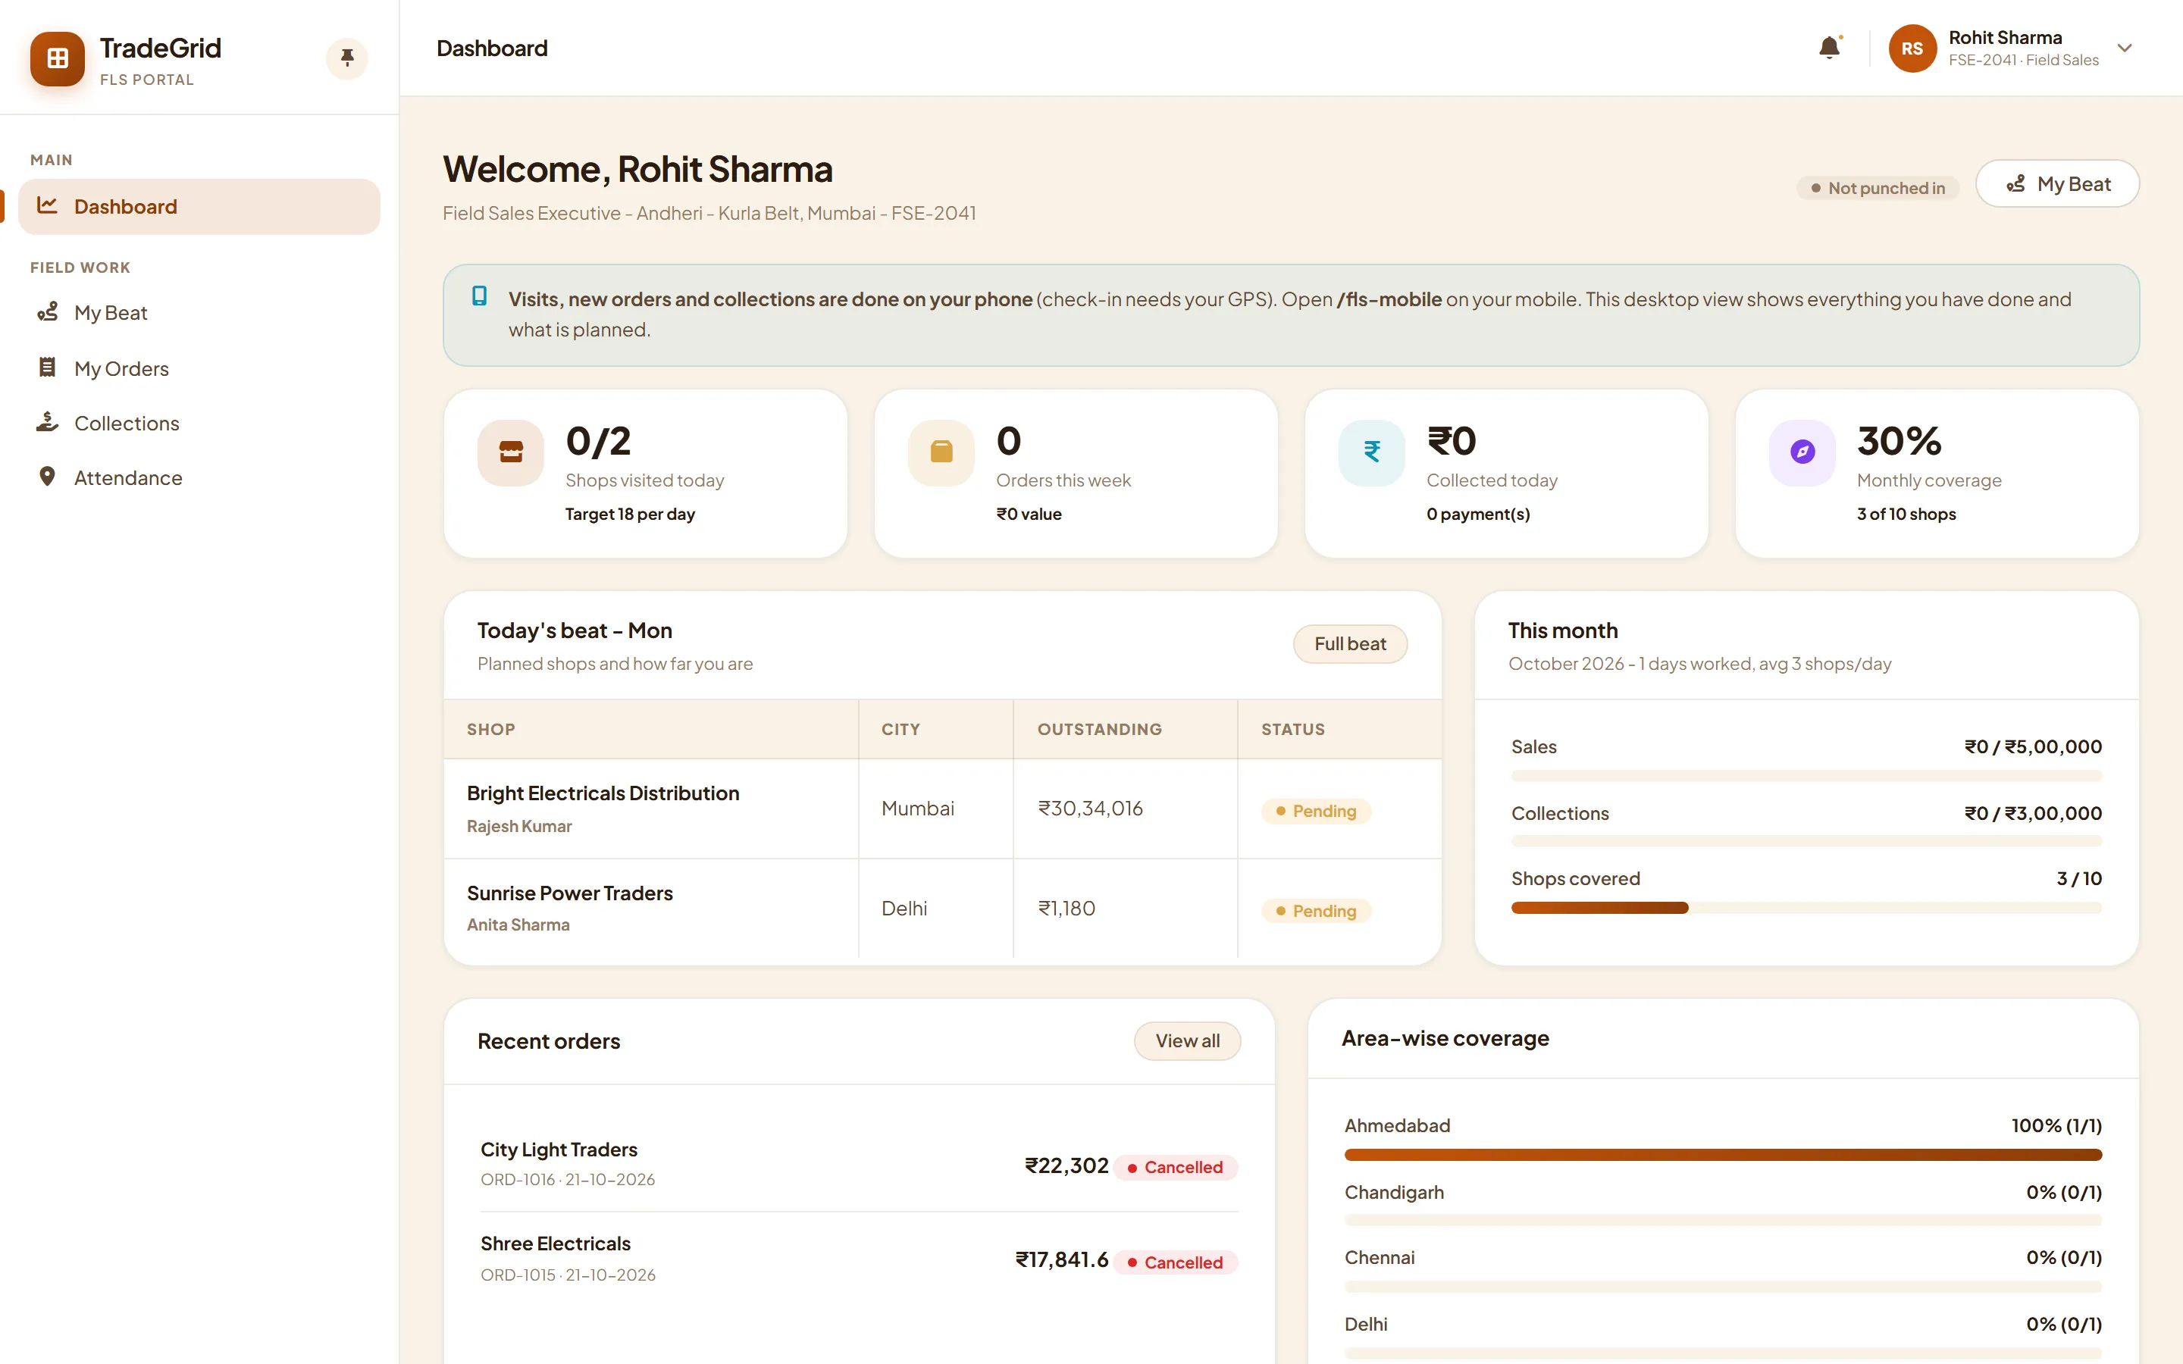Open Attendance in the sidebar
2183x1364 pixels.
click(x=199, y=478)
